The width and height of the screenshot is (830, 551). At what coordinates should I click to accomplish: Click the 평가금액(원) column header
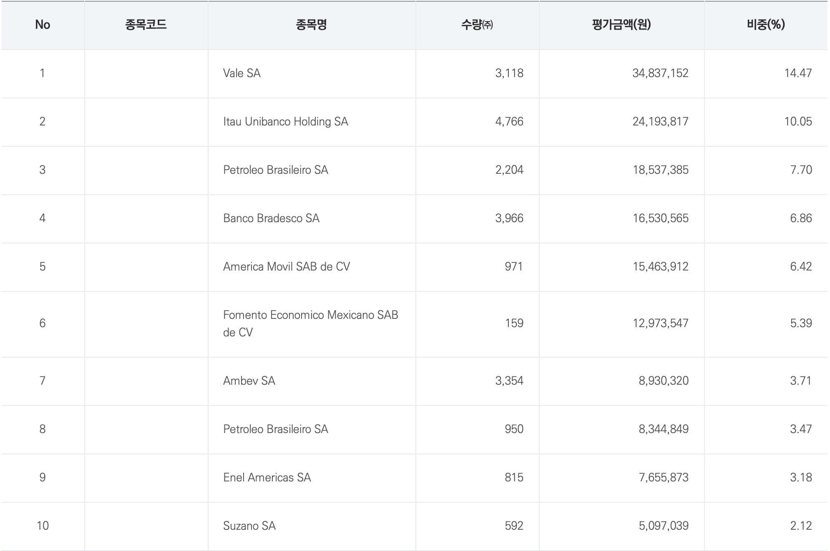[x=621, y=25]
